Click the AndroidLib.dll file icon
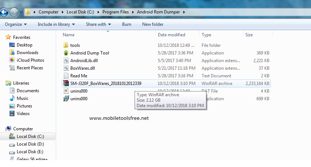This screenshot has height=167, width=311. [66, 60]
